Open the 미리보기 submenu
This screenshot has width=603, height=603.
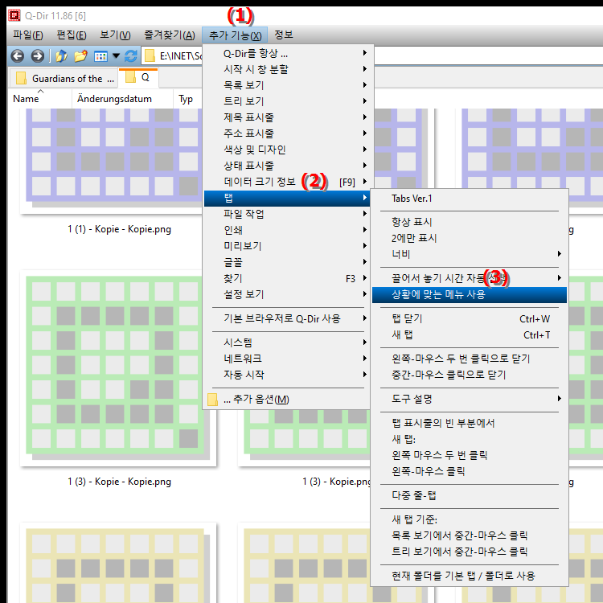click(287, 247)
